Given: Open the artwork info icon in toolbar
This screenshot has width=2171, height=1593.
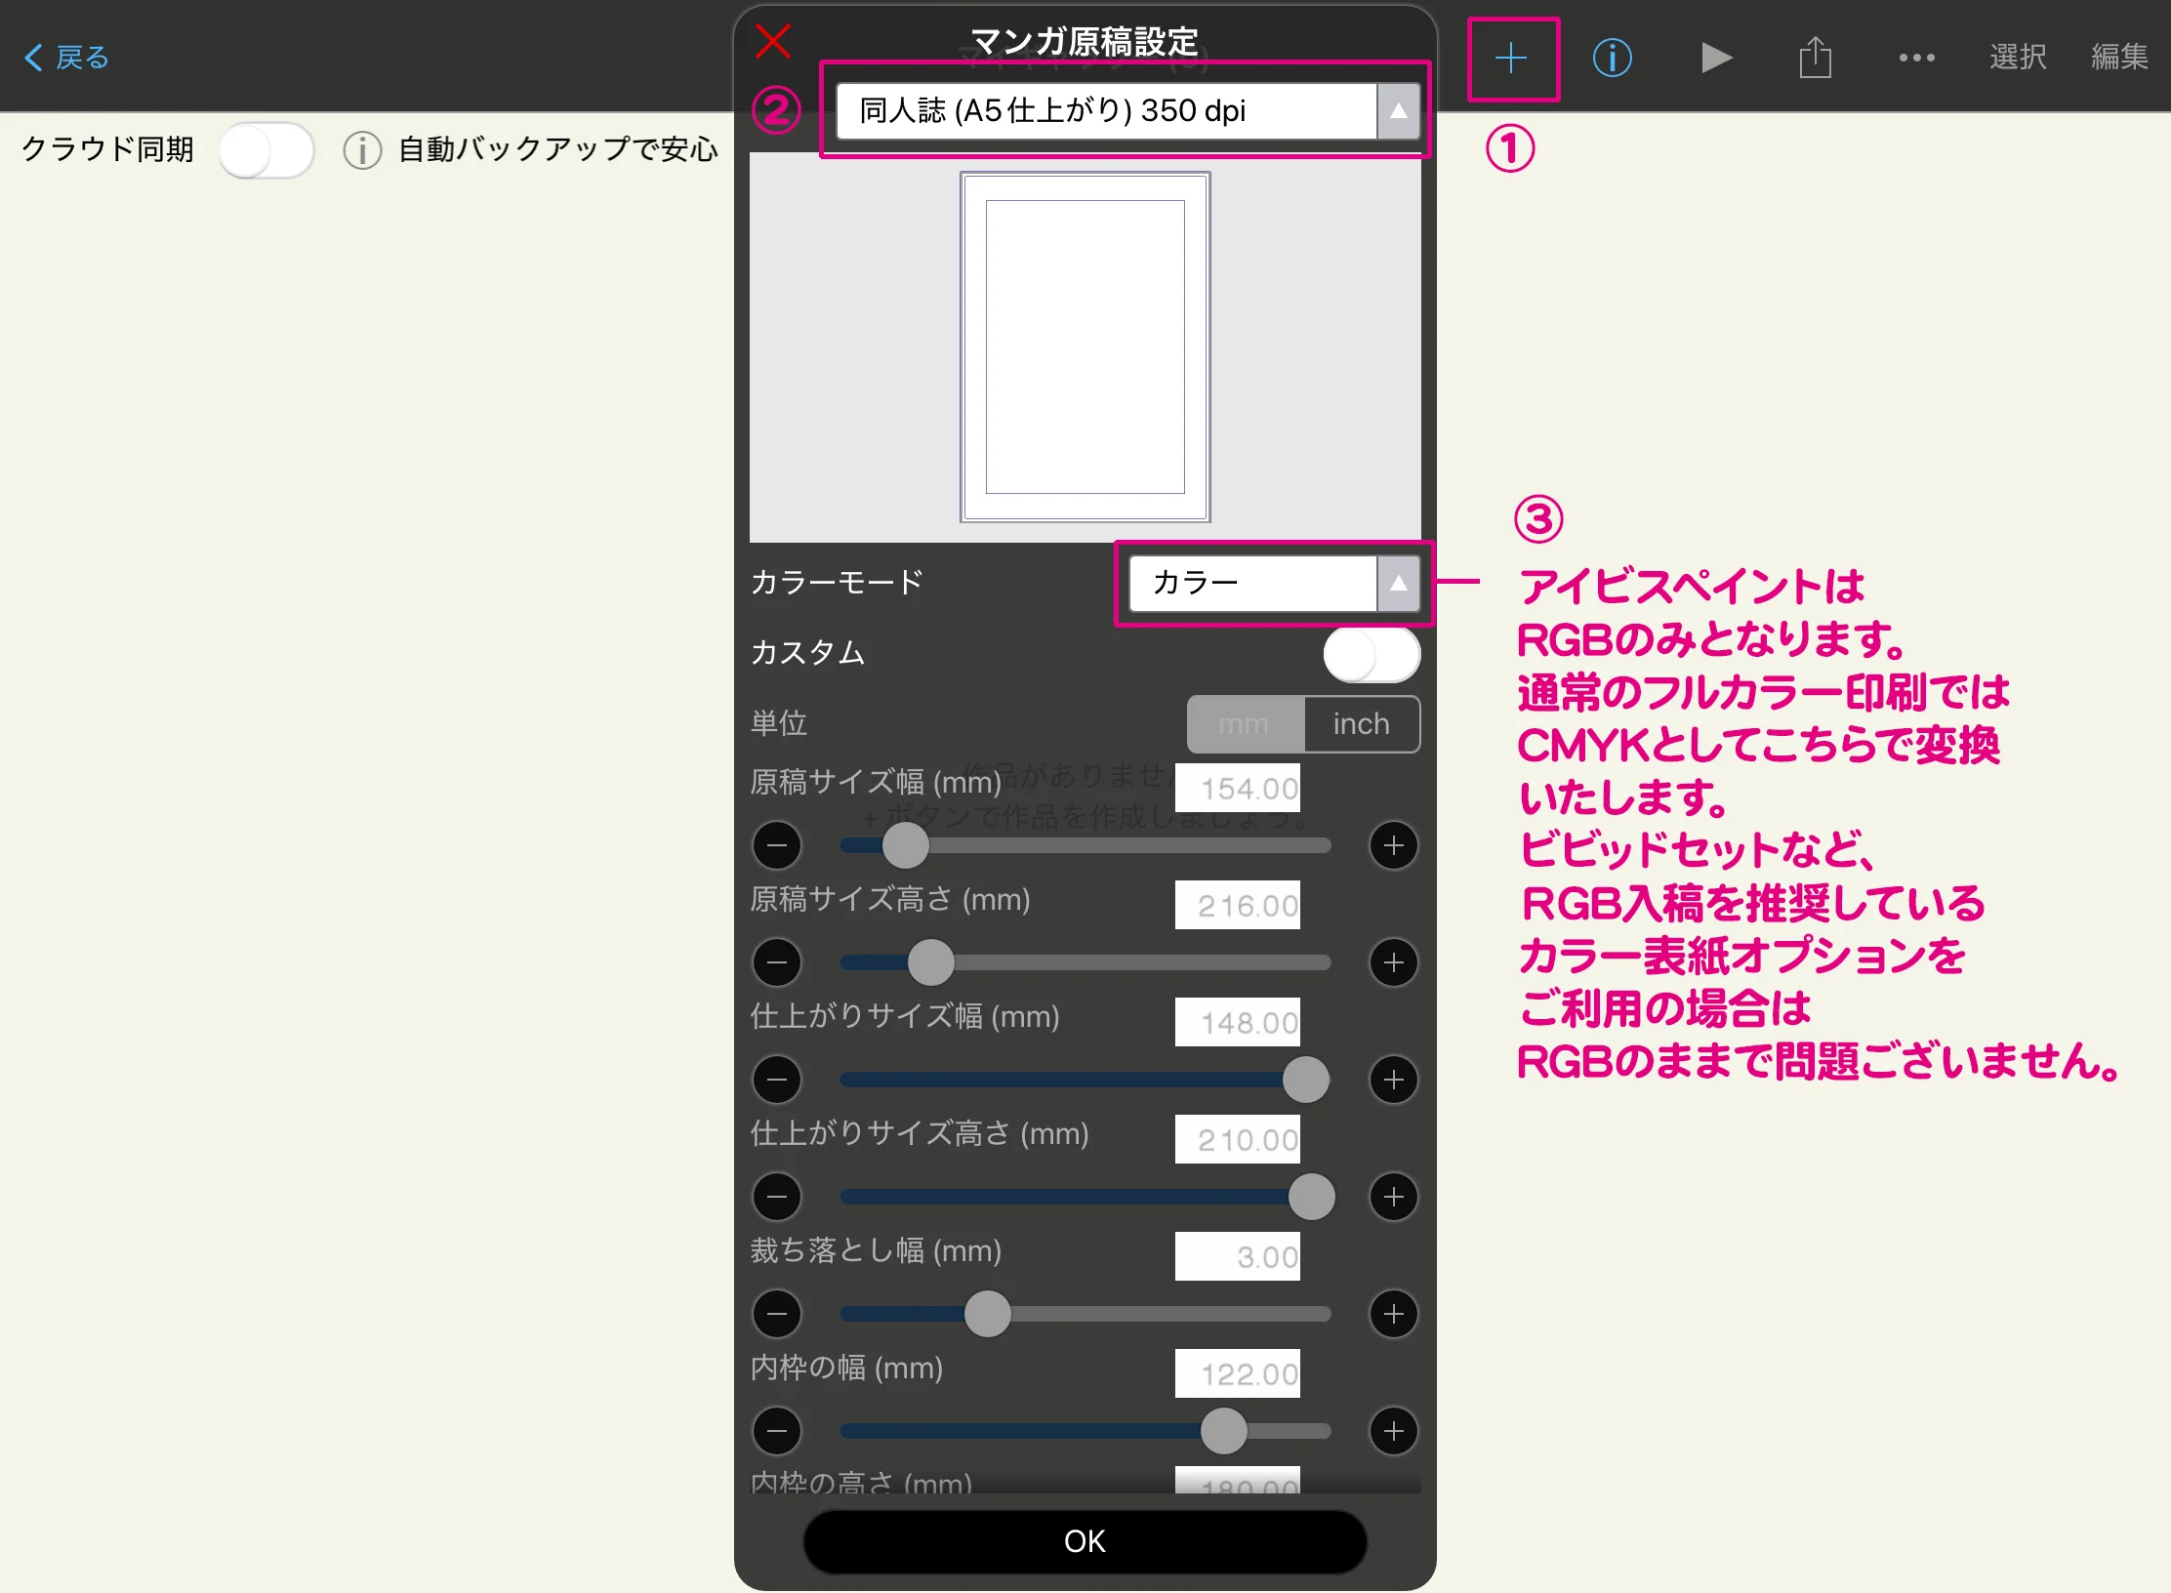Looking at the screenshot, I should click(x=1612, y=59).
